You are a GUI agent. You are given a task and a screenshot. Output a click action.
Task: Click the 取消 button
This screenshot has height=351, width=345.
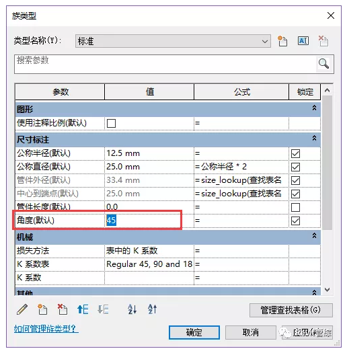[x=250, y=332]
